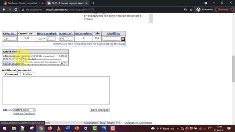Click the [reply] link
Image resolution: width=235 pixels, height=132 pixels.
111,122
